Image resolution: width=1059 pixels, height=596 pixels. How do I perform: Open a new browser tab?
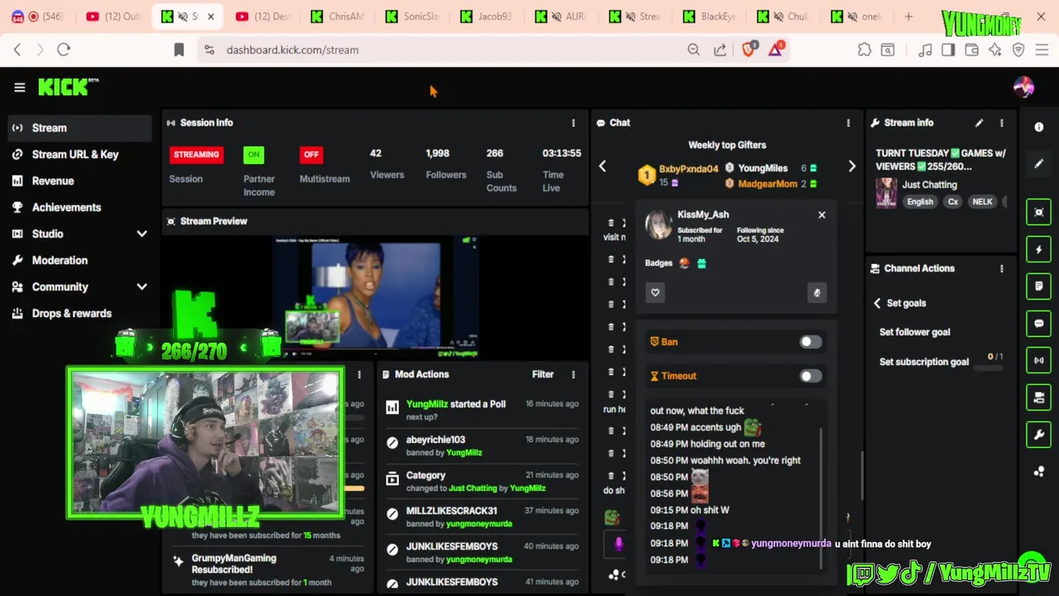(908, 17)
